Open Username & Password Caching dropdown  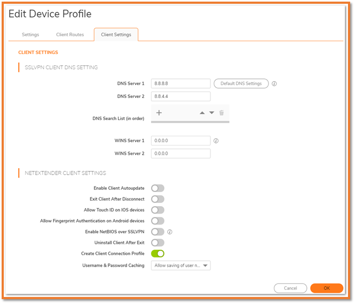pos(181,266)
